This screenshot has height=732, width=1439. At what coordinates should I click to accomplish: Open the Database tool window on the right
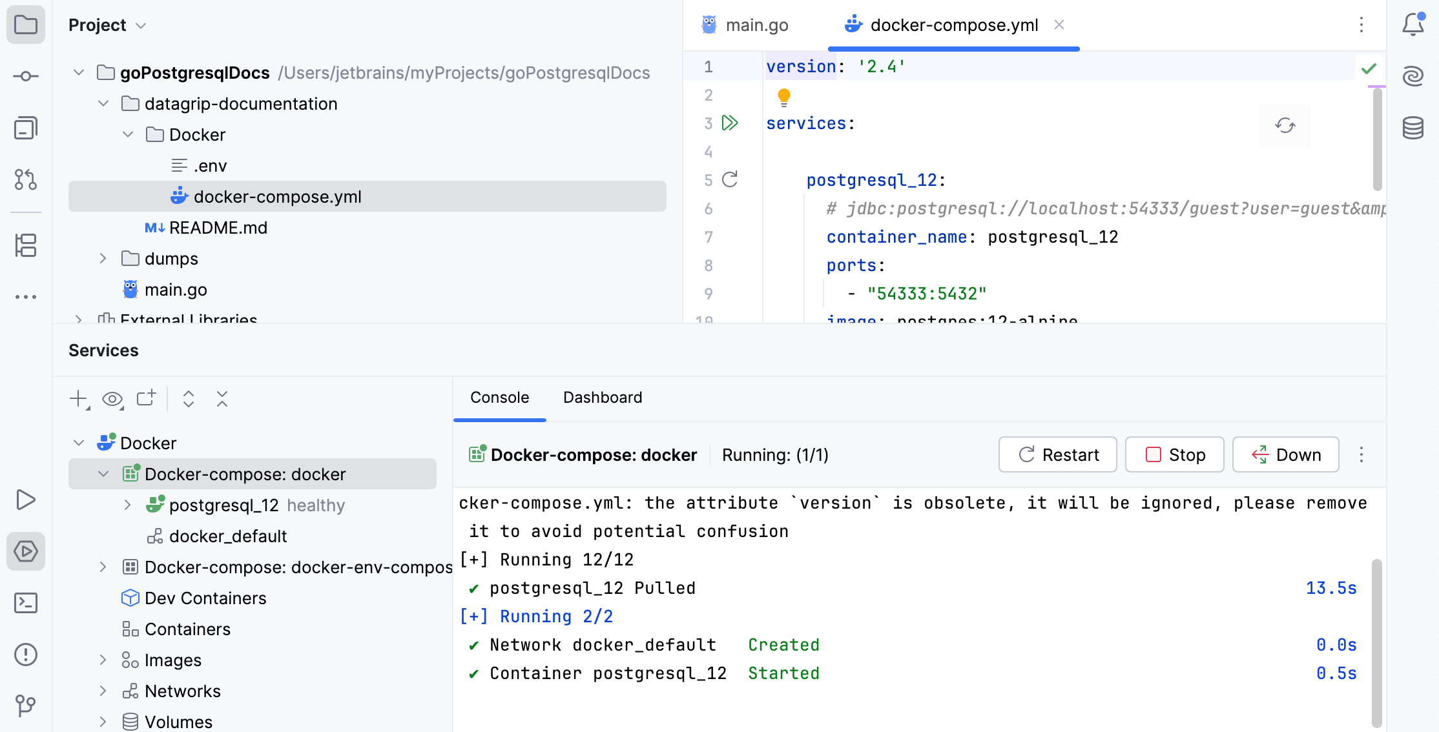[1413, 128]
